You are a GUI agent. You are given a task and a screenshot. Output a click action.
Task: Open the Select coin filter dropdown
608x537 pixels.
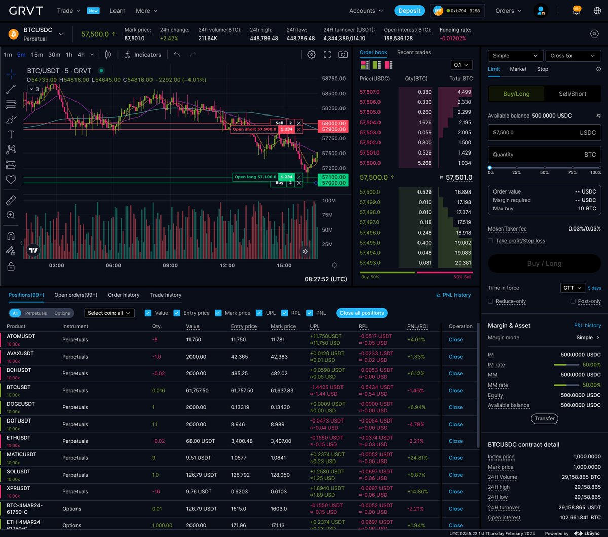point(109,313)
